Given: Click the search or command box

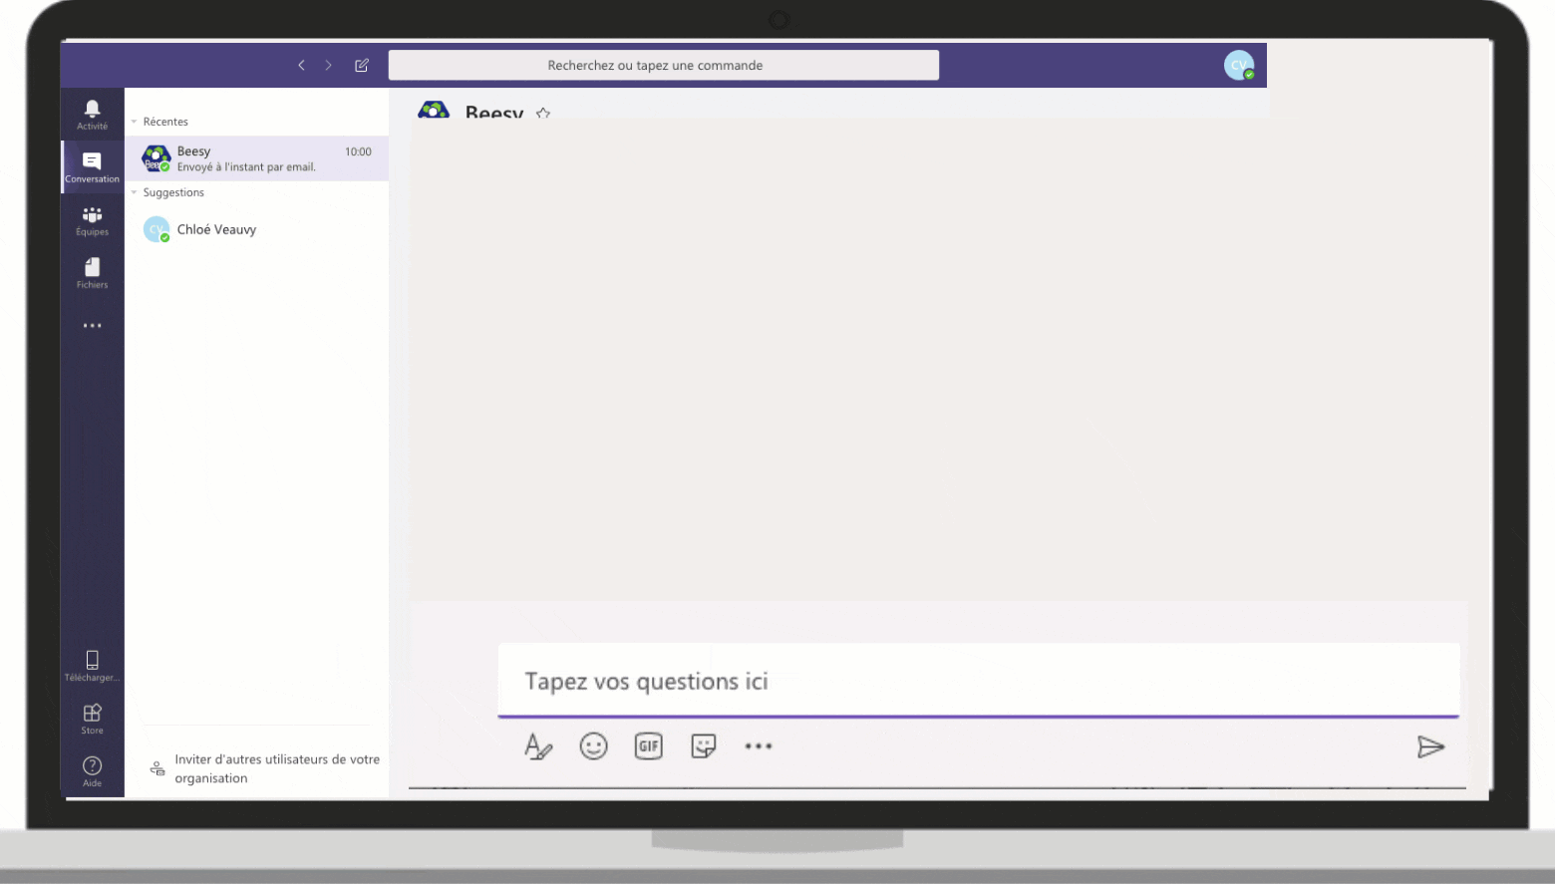Looking at the screenshot, I should click(664, 65).
